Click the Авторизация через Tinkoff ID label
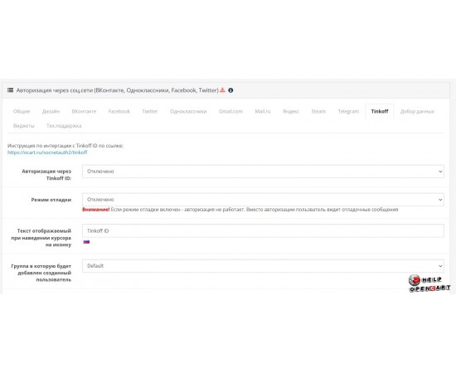Viewport: 456px width, 373px height. pos(46,175)
